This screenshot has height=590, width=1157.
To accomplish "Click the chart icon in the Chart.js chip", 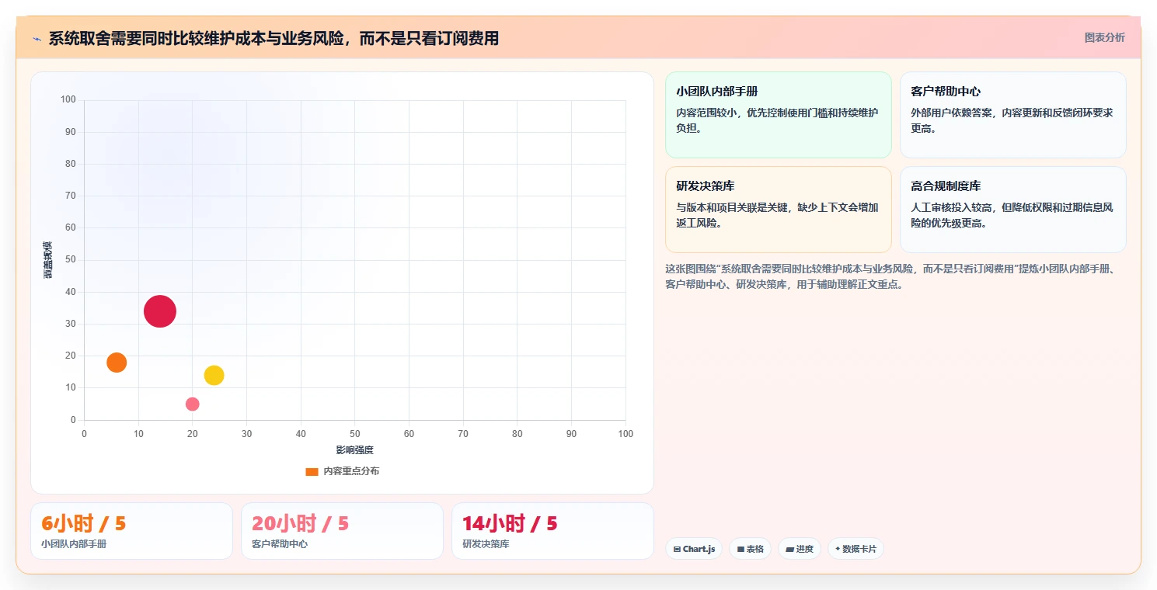I will (x=678, y=549).
